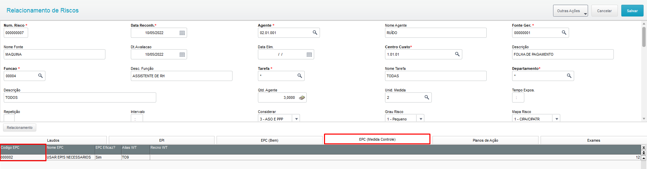Search Unid. Medida lookup magnifier

[x=427, y=97]
